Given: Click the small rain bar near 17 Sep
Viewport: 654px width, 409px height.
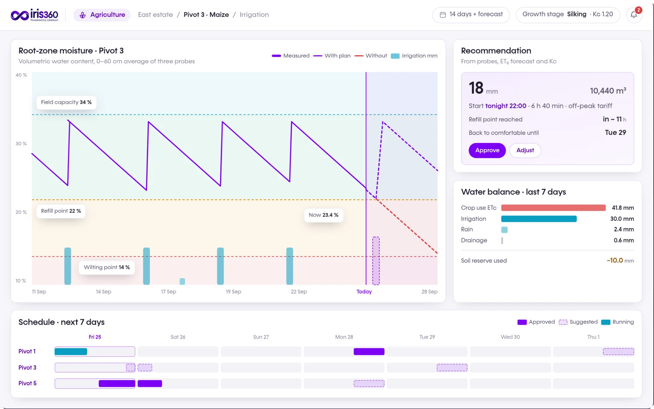Looking at the screenshot, I should tap(182, 281).
